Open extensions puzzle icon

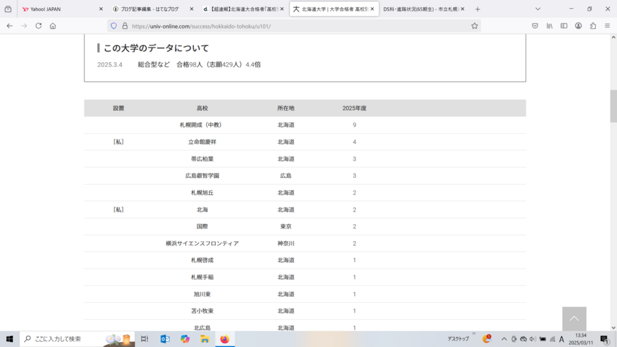[593, 26]
